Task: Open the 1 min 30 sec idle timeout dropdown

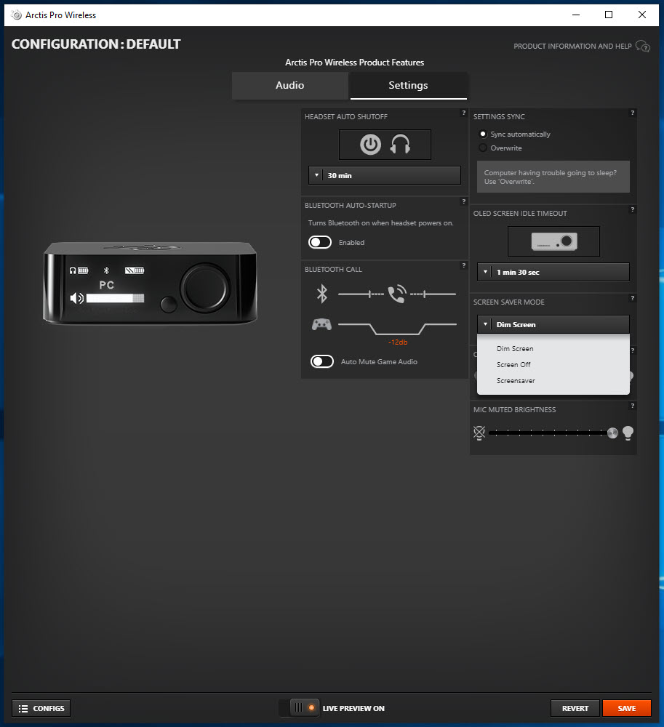Action: click(553, 272)
